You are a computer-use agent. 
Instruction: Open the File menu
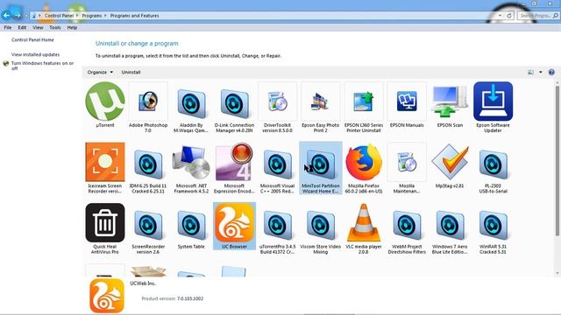pyautogui.click(x=8, y=27)
